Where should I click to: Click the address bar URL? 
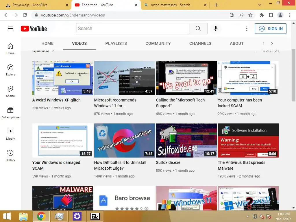pos(73,15)
